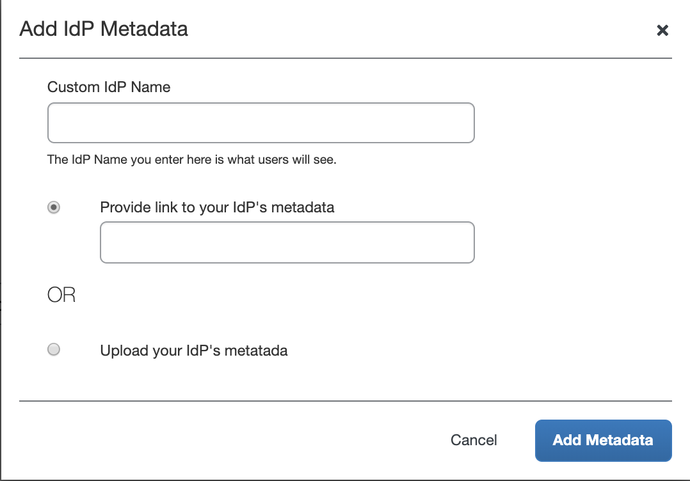This screenshot has height=481, width=690.
Task: Click the divider line under the dialog title
Action: click(x=346, y=58)
